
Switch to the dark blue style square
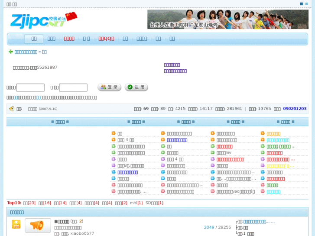[301, 4]
